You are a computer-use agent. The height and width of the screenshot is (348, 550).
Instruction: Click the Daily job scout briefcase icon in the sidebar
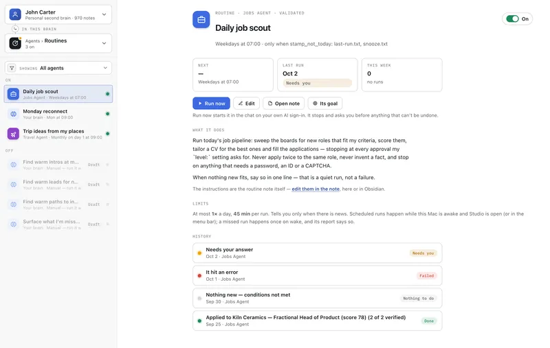click(x=13, y=94)
